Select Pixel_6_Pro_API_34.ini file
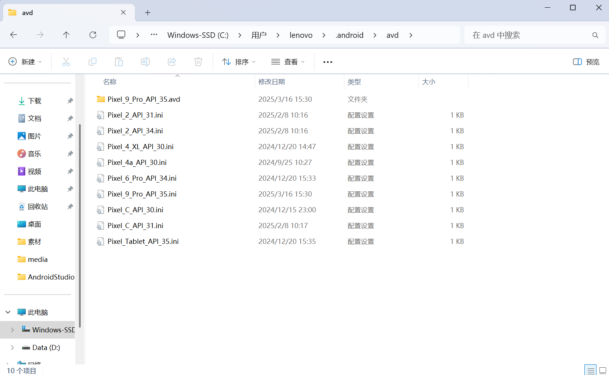Image resolution: width=609 pixels, height=375 pixels. click(x=142, y=178)
